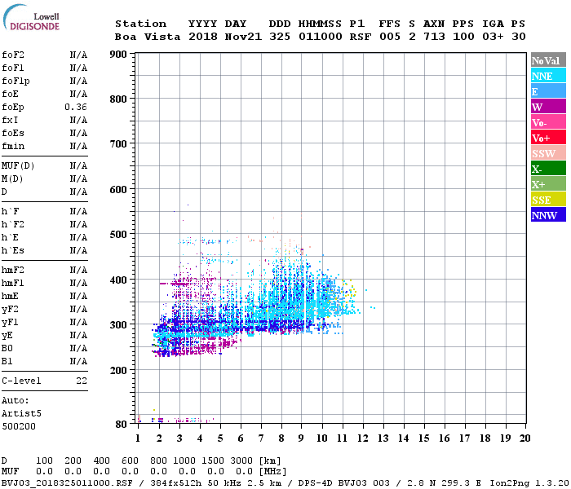This screenshot has height=489, width=571.
Task: Click the h`F parameter label
Action: pos(10,211)
